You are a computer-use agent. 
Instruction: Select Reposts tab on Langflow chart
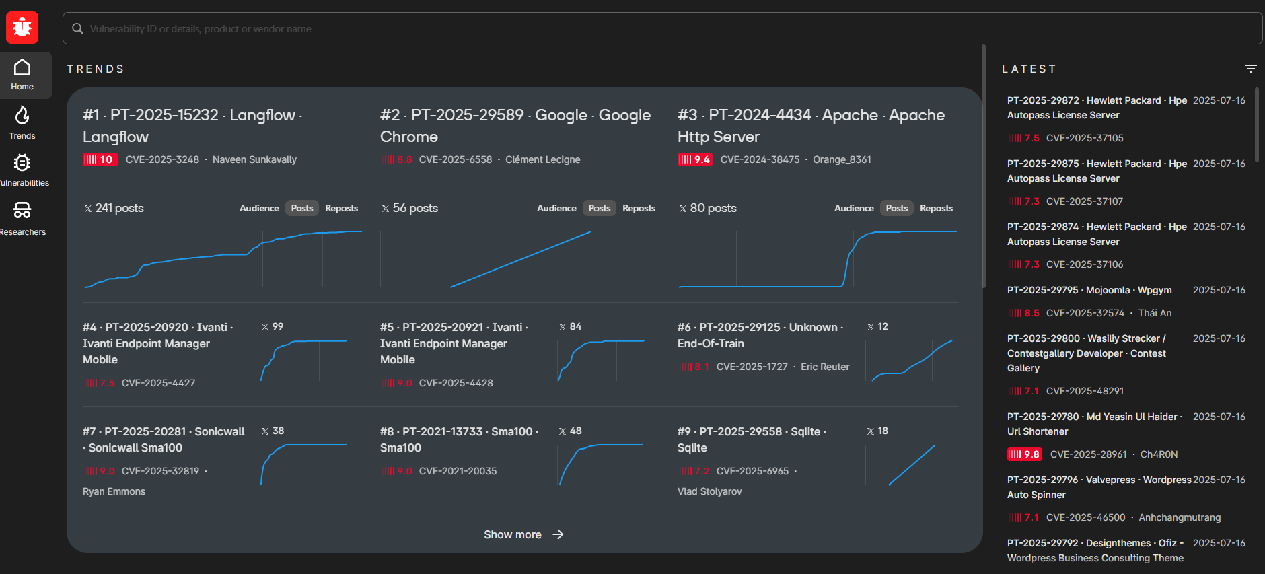341,209
